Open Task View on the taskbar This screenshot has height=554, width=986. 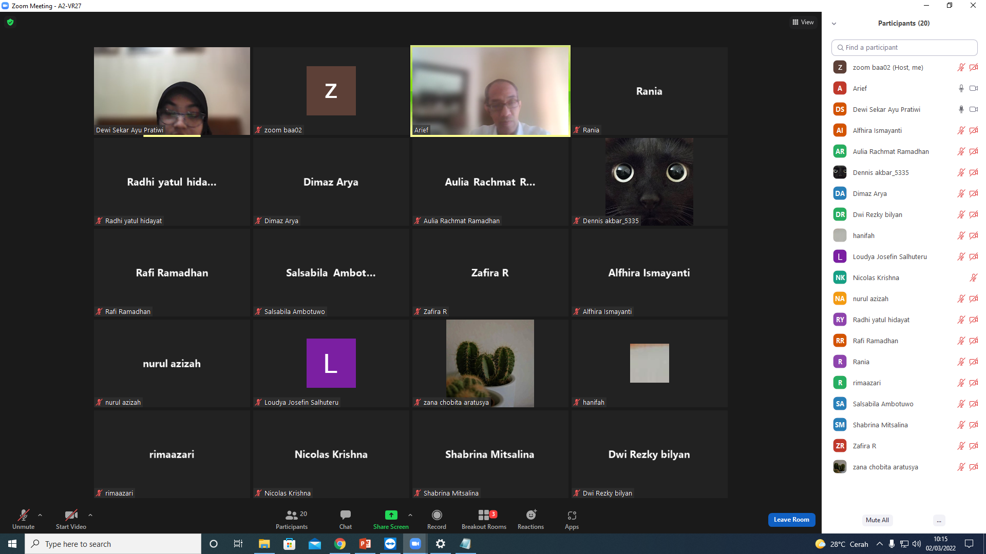[238, 544]
